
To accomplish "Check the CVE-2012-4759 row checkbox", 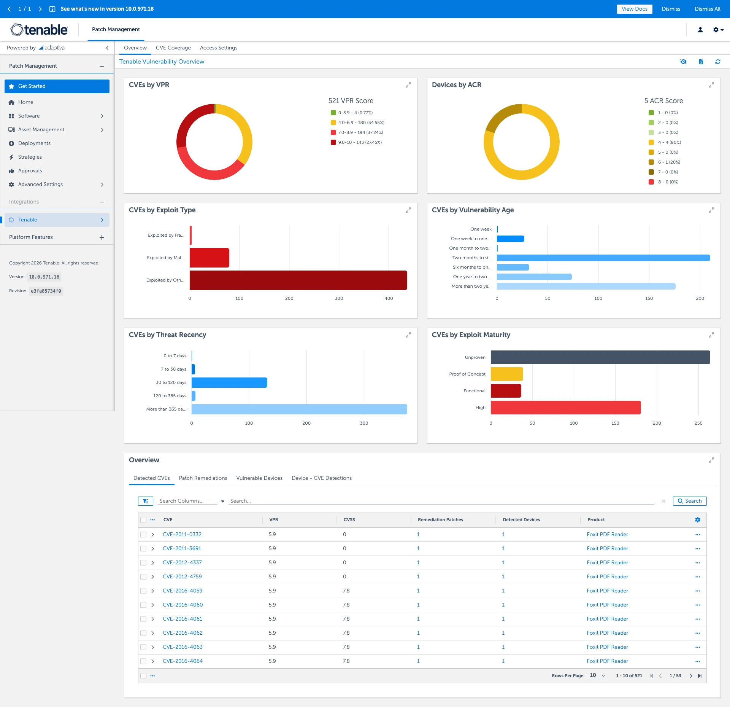I will coord(143,577).
